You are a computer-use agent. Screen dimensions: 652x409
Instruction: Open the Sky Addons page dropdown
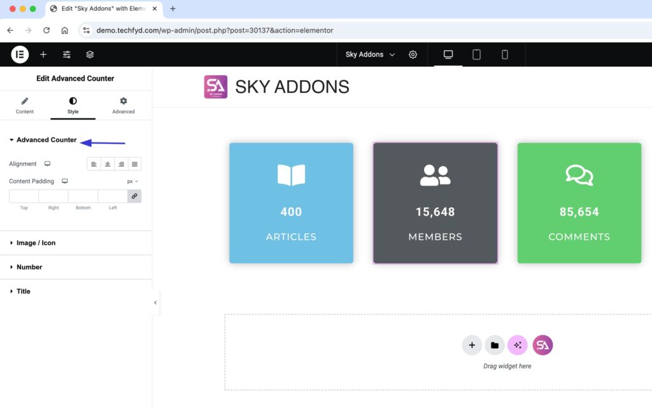point(370,55)
